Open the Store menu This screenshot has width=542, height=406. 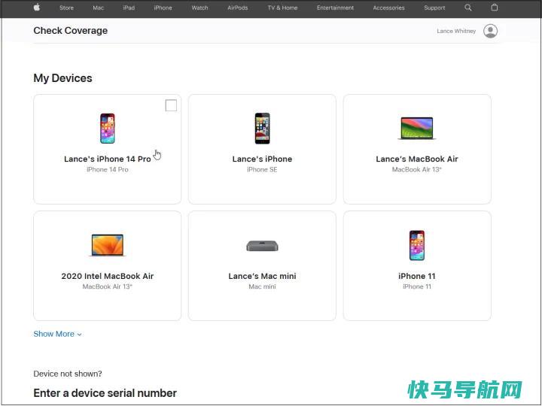click(66, 8)
